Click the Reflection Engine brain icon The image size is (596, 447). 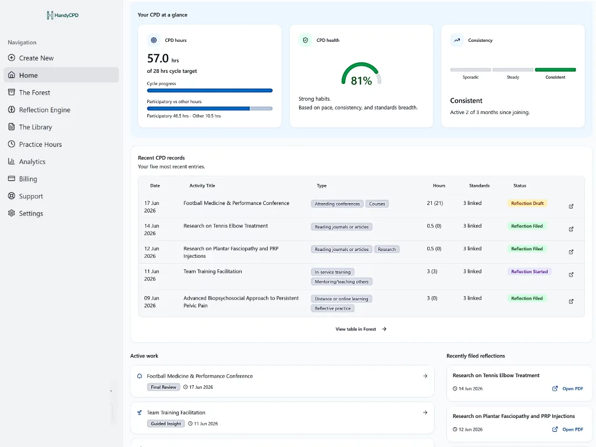click(x=12, y=109)
